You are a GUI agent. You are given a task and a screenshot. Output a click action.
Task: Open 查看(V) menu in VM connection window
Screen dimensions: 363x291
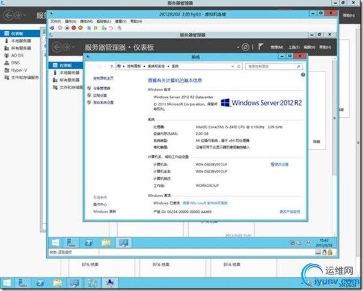(121, 21)
